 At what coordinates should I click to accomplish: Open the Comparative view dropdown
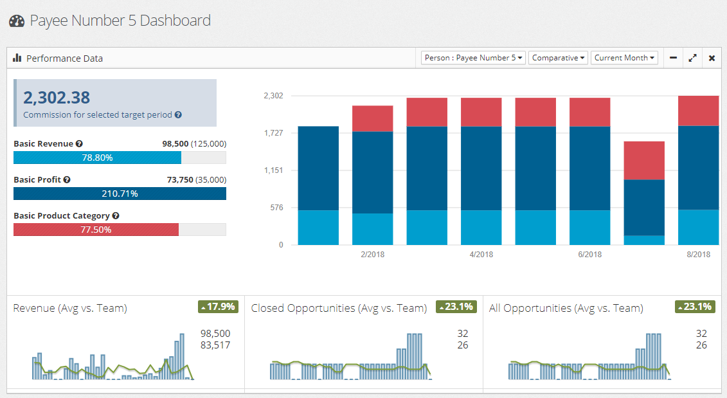558,57
